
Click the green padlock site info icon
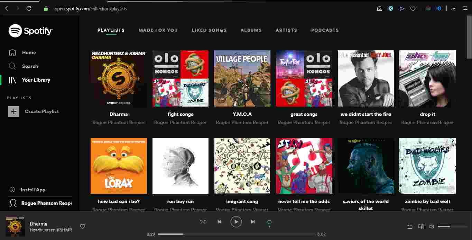(x=46, y=9)
